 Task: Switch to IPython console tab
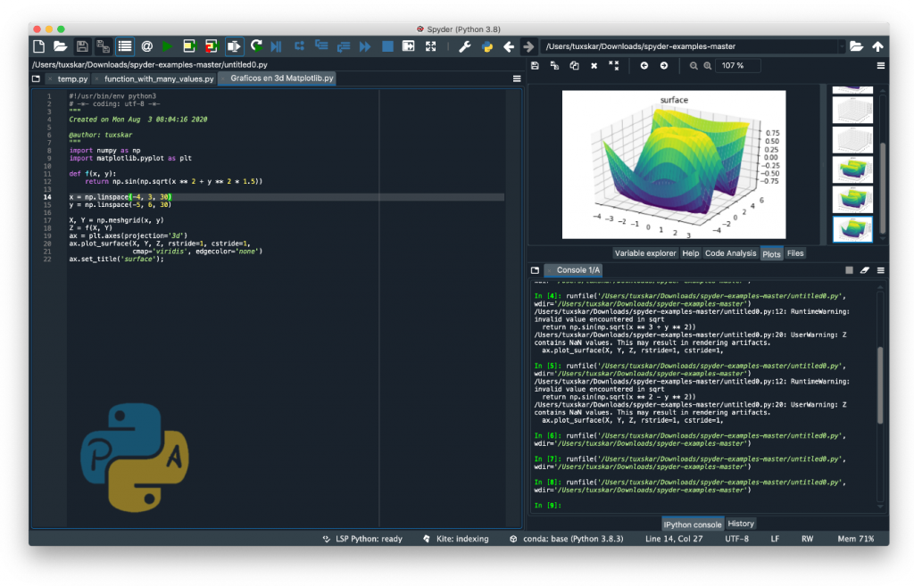[x=693, y=524]
